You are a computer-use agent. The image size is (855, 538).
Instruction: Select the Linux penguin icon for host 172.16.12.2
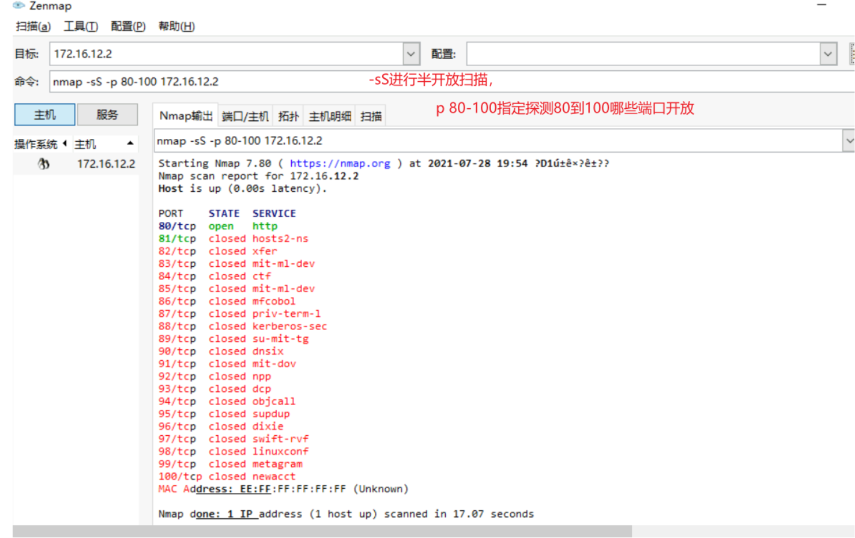coord(43,164)
